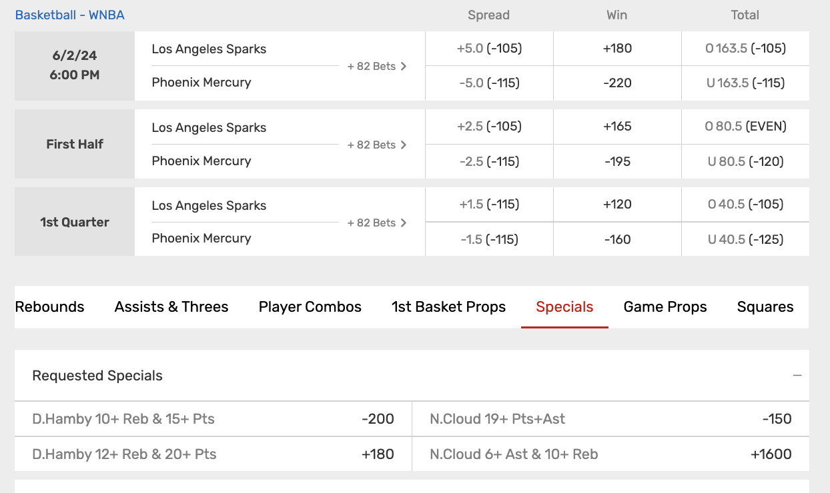Open the Basketball - WNBA link
830x493 pixels.
coord(70,15)
